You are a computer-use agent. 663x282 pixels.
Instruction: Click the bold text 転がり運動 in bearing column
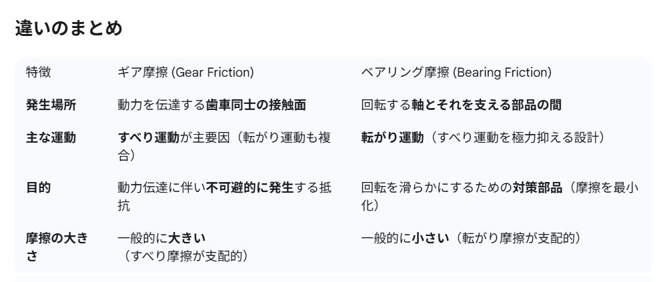[392, 138]
